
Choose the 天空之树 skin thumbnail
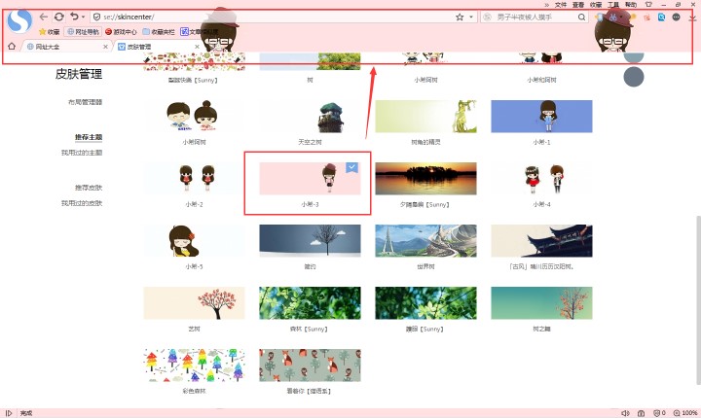click(310, 116)
